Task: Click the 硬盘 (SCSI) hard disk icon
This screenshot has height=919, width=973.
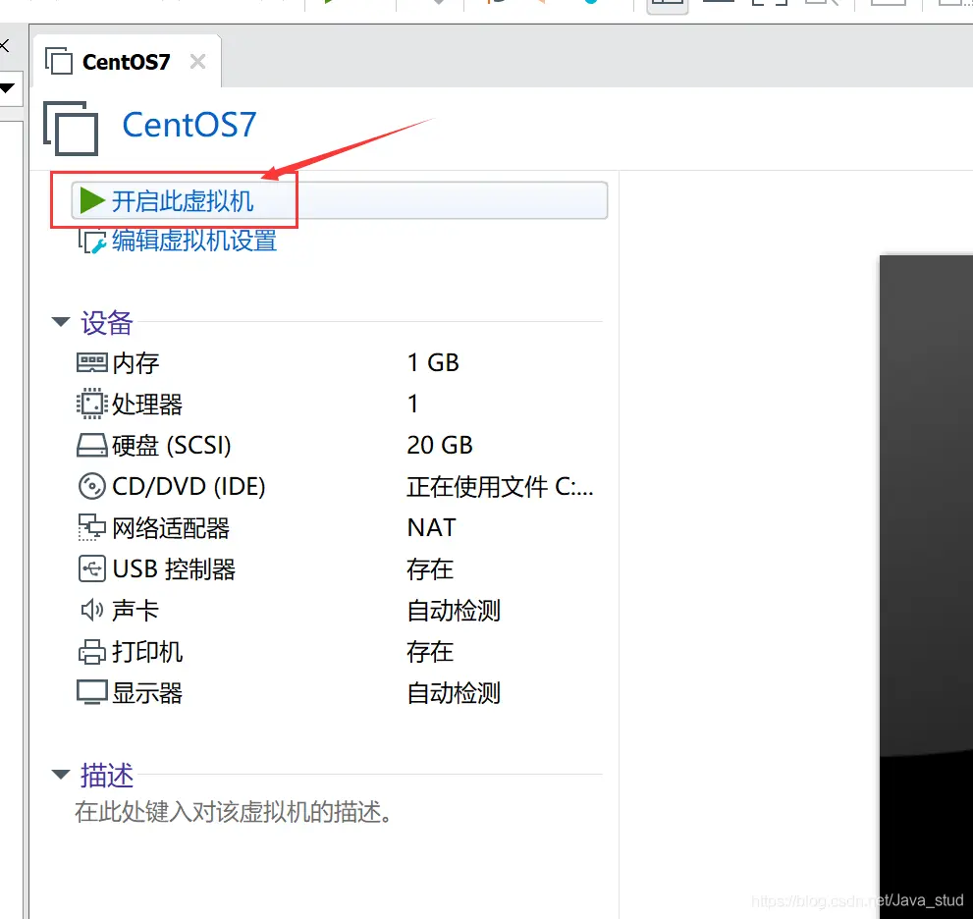Action: tap(92, 445)
